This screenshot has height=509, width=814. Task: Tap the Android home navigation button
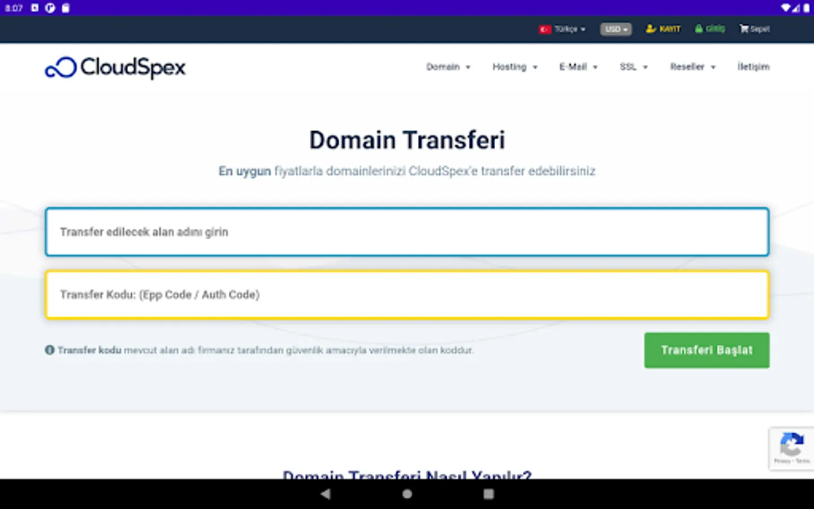click(407, 494)
